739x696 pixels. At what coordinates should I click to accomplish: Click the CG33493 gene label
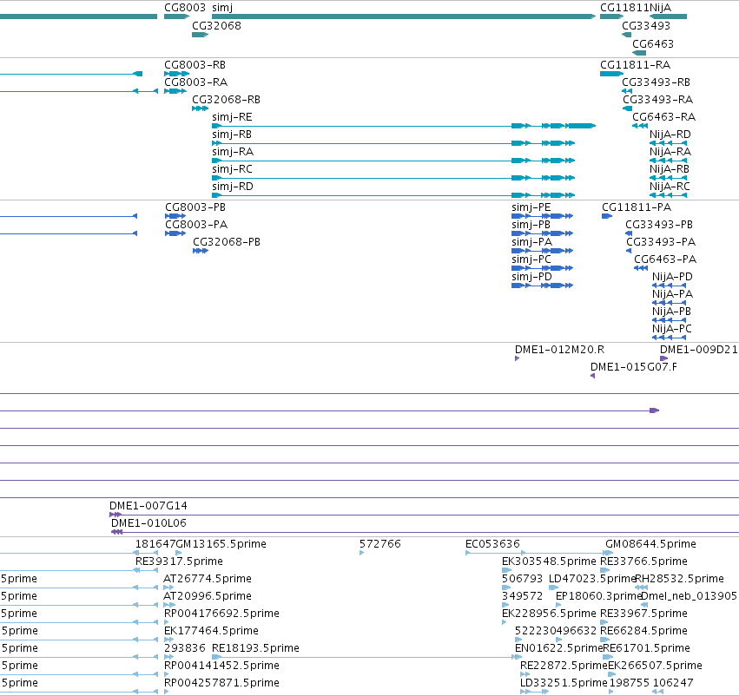(646, 26)
